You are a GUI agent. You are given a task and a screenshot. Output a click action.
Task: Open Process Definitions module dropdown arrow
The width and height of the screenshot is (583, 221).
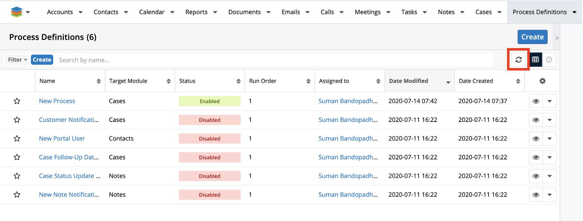click(x=575, y=12)
